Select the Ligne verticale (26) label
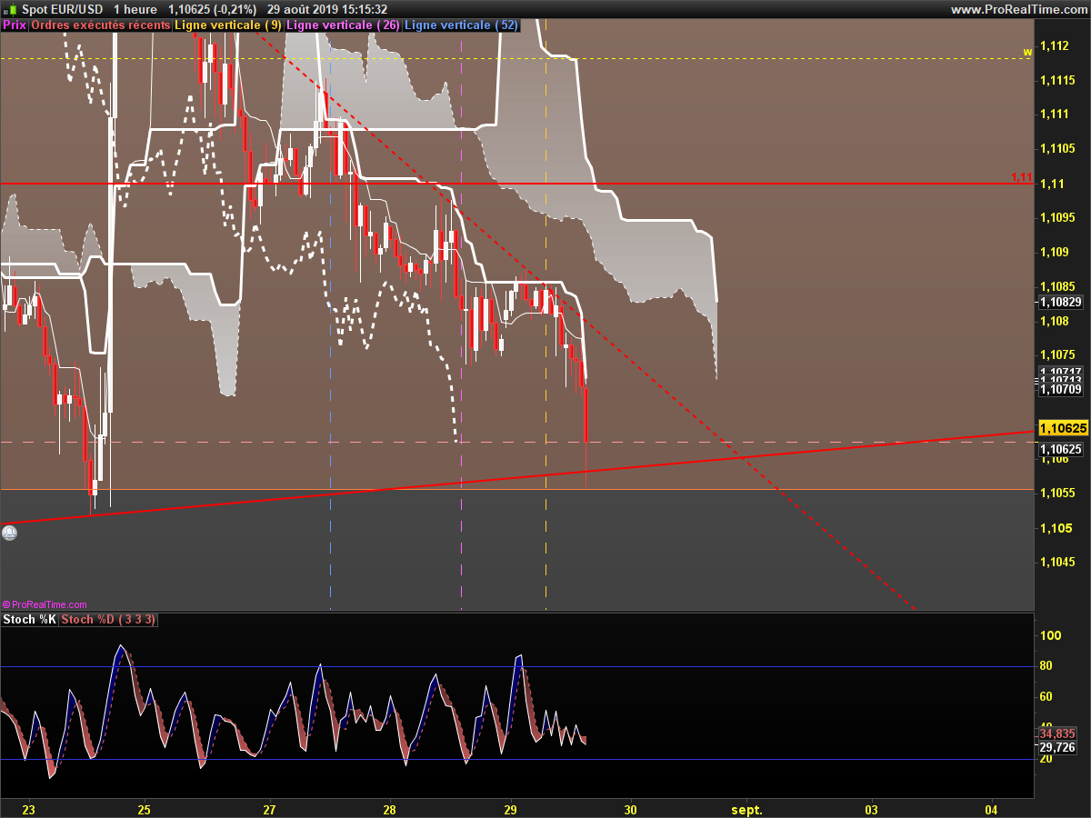Screen dimensions: 1091x818 pyautogui.click(x=342, y=25)
